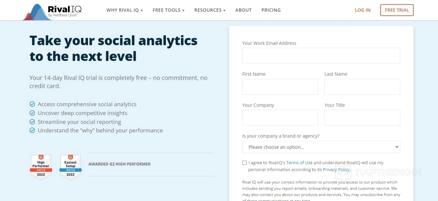
Task: Click checkmark icon beside comprehensive social analytics
Action: pyautogui.click(x=32, y=104)
